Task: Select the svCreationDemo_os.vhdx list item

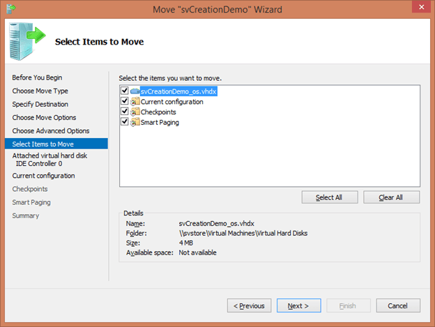Action: (178, 91)
